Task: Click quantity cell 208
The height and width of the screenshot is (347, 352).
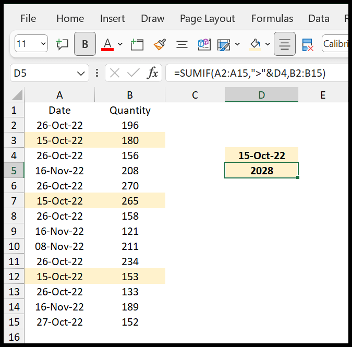Action: (x=130, y=171)
